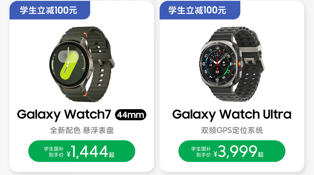The width and height of the screenshot is (314, 175).
Task: Click the 起 suffix after 1,444 price
Action: click(112, 155)
